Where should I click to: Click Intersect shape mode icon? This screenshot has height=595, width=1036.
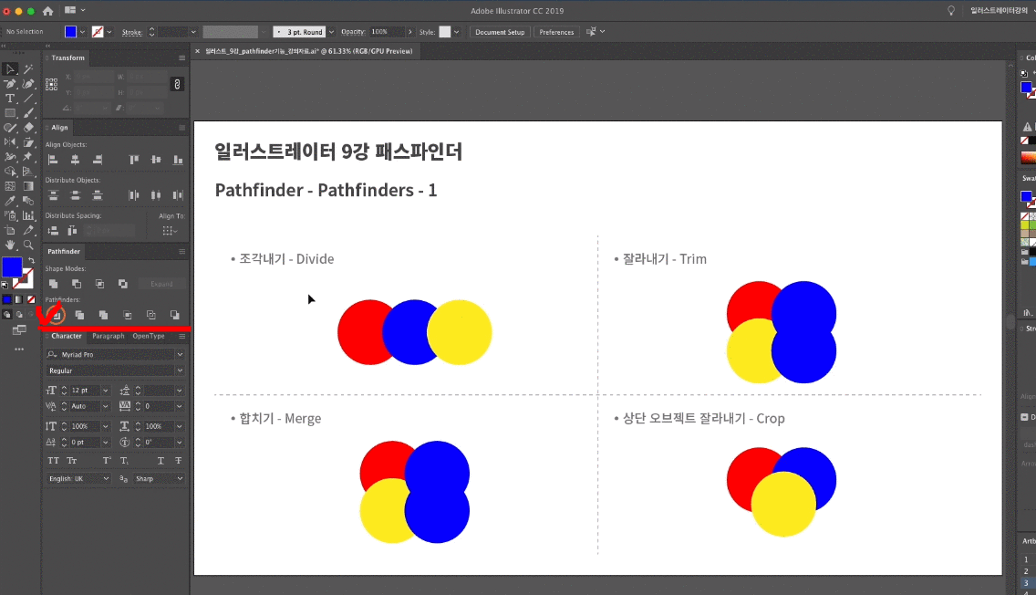coord(99,284)
